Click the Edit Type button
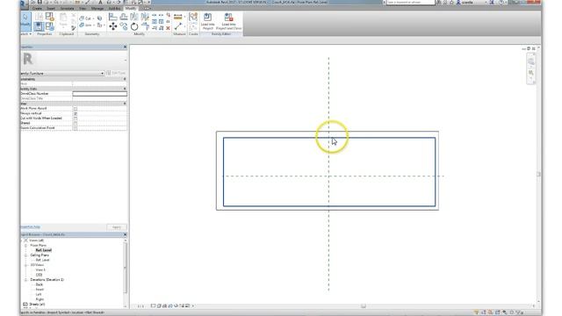This screenshot has width=562, height=316. click(117, 73)
